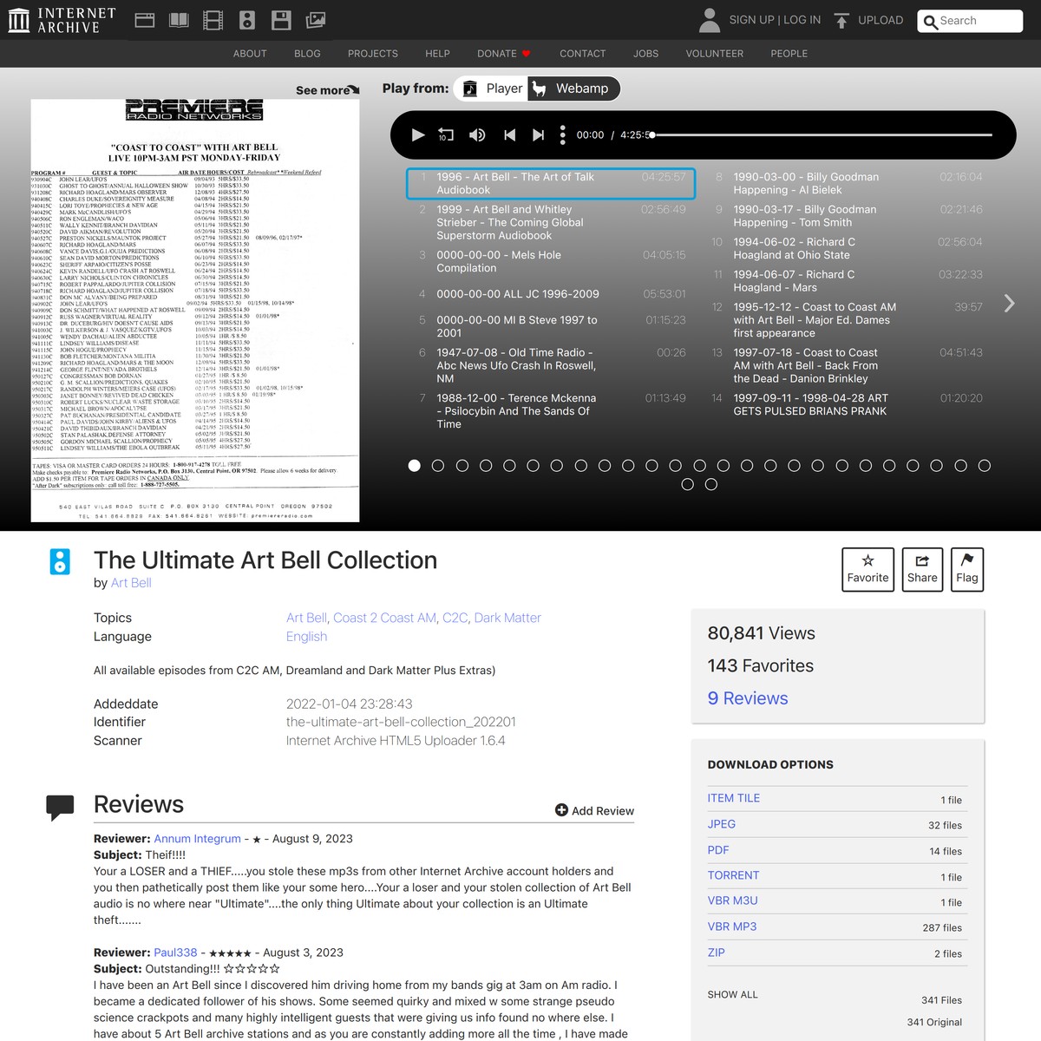The width and height of the screenshot is (1041, 1041).
Task: Play the audio track
Action: 418,134
